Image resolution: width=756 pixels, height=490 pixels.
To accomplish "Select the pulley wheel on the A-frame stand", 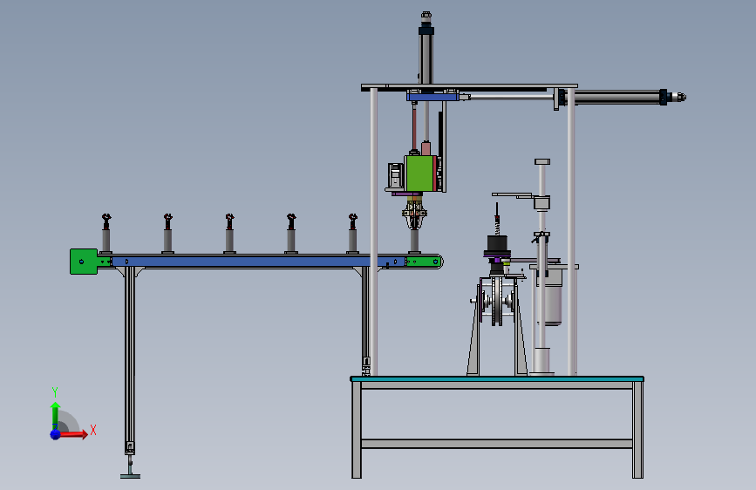I will click(497, 301).
